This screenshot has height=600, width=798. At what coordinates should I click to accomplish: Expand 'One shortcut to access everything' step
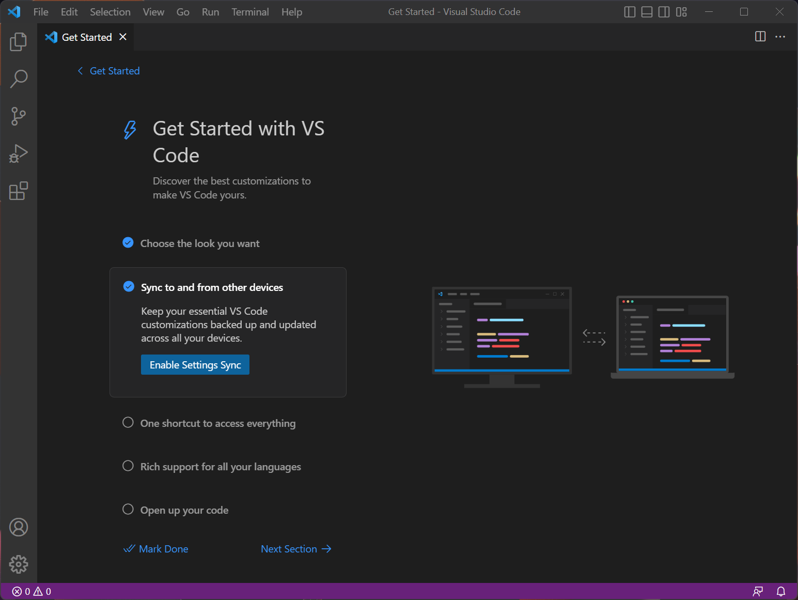pos(218,423)
